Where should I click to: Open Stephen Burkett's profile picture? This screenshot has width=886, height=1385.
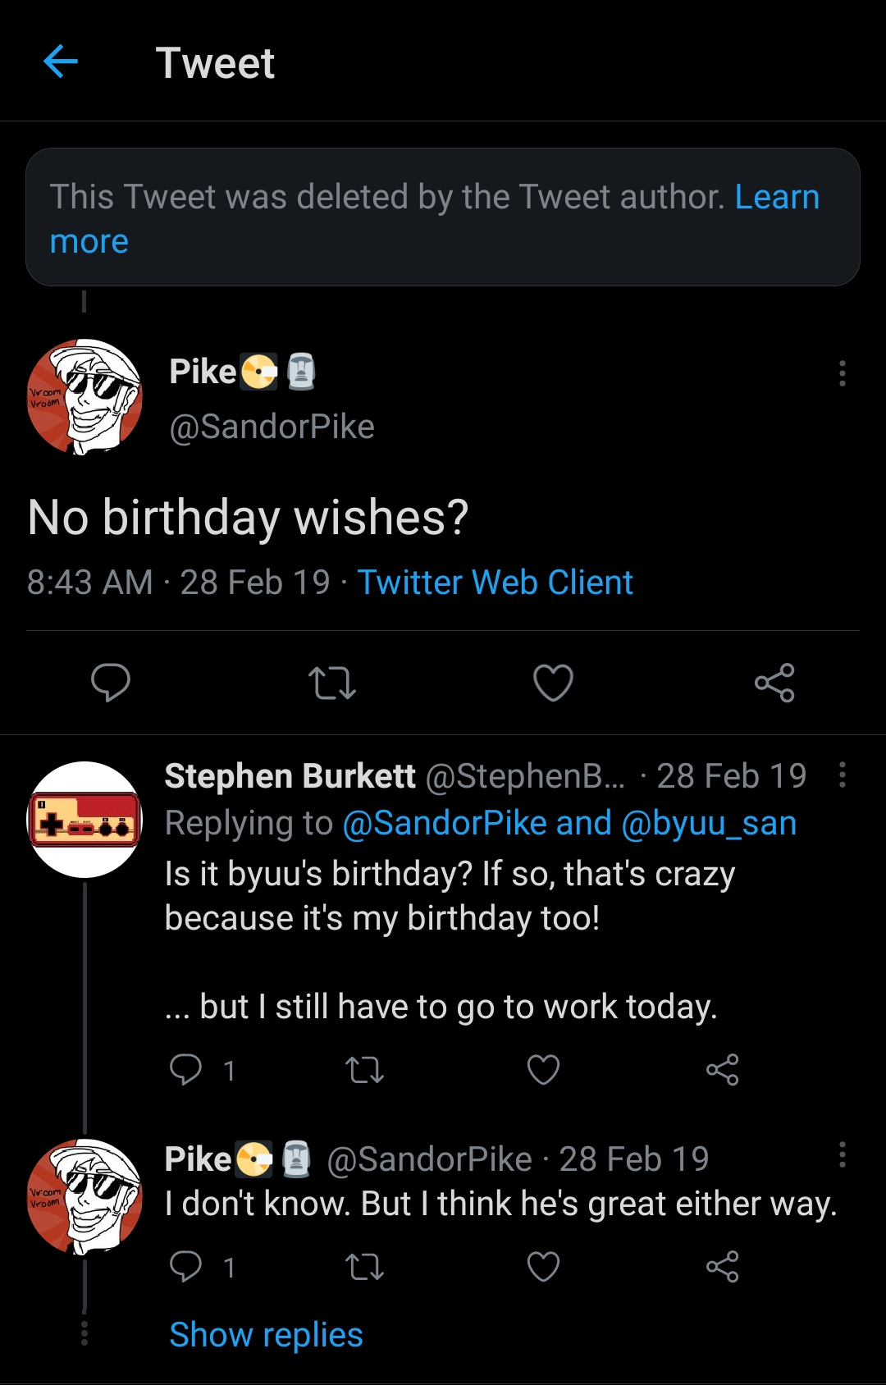[84, 819]
